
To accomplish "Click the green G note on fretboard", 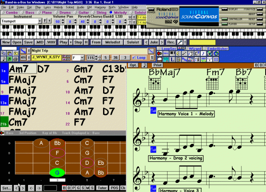I will point(57,172).
